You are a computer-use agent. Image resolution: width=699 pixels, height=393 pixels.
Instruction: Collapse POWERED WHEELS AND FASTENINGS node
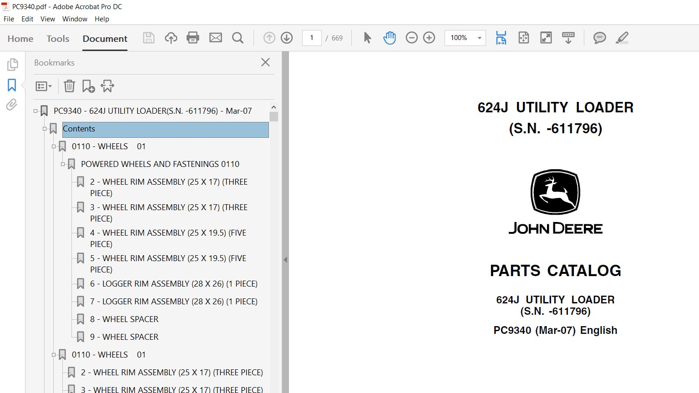click(x=63, y=164)
